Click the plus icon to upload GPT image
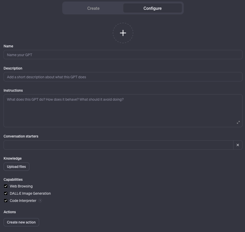The width and height of the screenshot is (245, 232). point(123,33)
